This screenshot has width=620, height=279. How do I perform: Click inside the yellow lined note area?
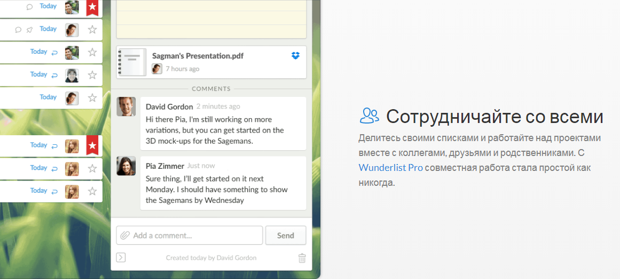tap(211, 19)
